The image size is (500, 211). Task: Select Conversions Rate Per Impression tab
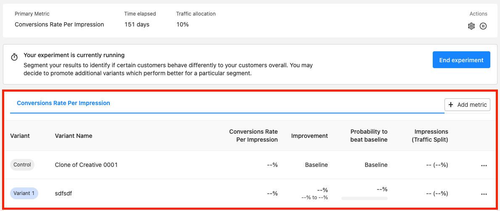tap(63, 103)
